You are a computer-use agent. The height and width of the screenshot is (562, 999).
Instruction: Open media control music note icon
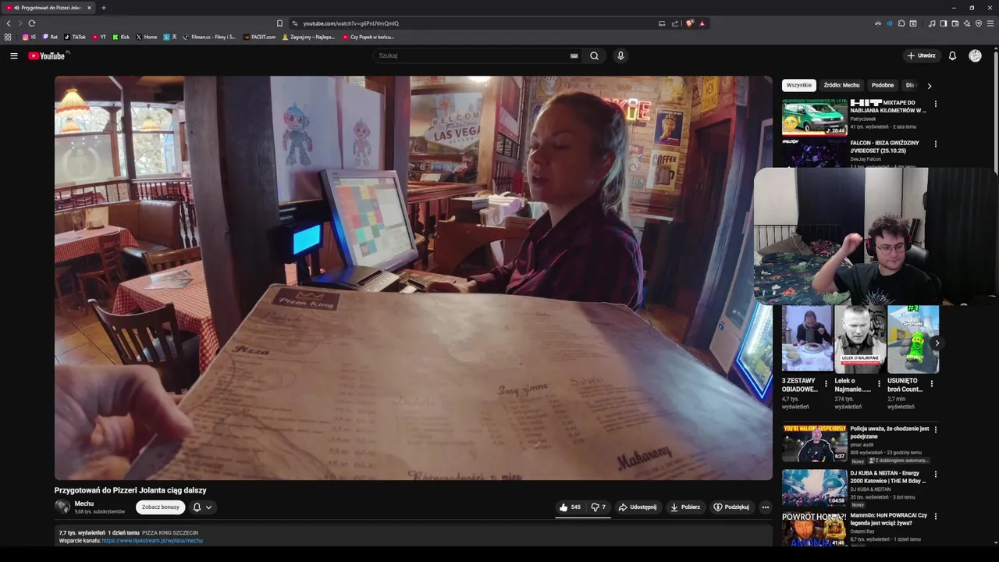click(x=931, y=23)
